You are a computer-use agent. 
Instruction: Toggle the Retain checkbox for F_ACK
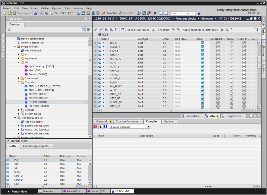[x=202, y=82]
